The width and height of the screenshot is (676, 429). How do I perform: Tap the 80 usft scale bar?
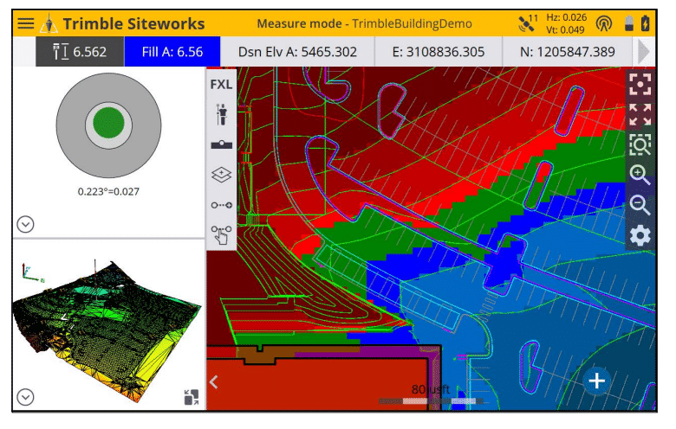click(x=431, y=396)
